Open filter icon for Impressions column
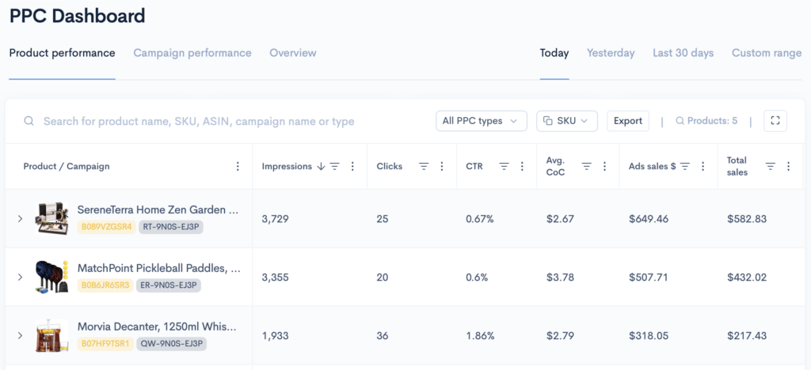 [x=334, y=166]
